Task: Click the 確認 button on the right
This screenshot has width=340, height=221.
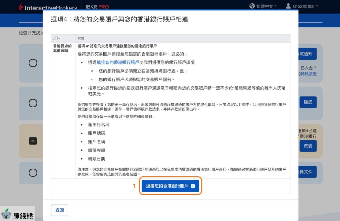Action: click(x=308, y=102)
